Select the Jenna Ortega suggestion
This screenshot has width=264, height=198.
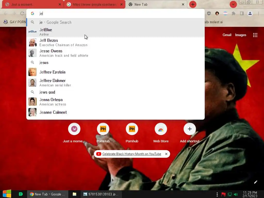[x=115, y=102]
